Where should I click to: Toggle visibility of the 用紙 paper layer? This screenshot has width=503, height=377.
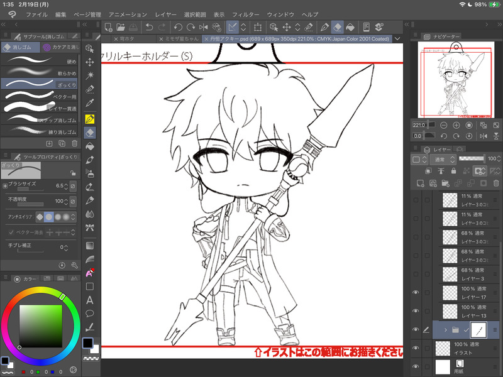416,366
